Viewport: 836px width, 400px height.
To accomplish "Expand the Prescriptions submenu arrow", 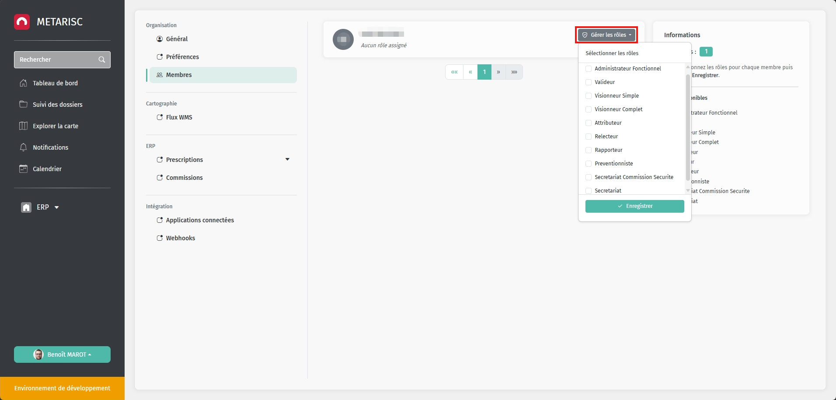I will click(287, 159).
